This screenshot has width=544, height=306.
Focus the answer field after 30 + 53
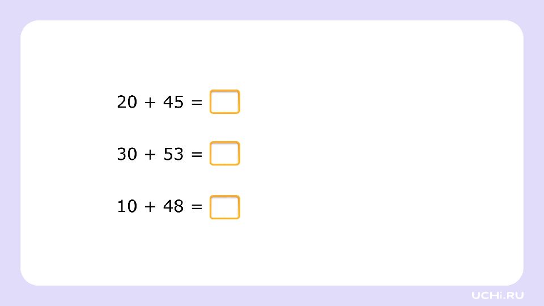coord(225,154)
